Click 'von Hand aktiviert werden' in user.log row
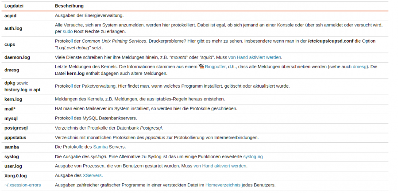This screenshot has height=193, width=398. tap(220, 166)
